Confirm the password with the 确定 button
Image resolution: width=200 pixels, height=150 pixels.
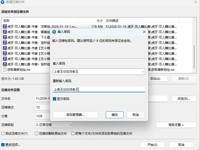pos(115,115)
